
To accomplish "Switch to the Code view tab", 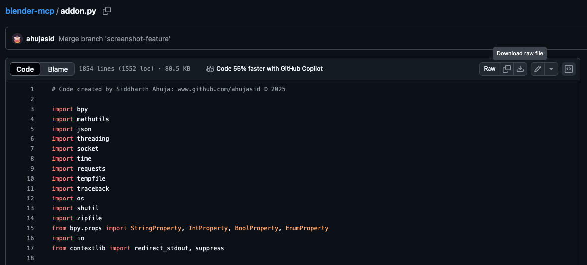I will click(25, 69).
